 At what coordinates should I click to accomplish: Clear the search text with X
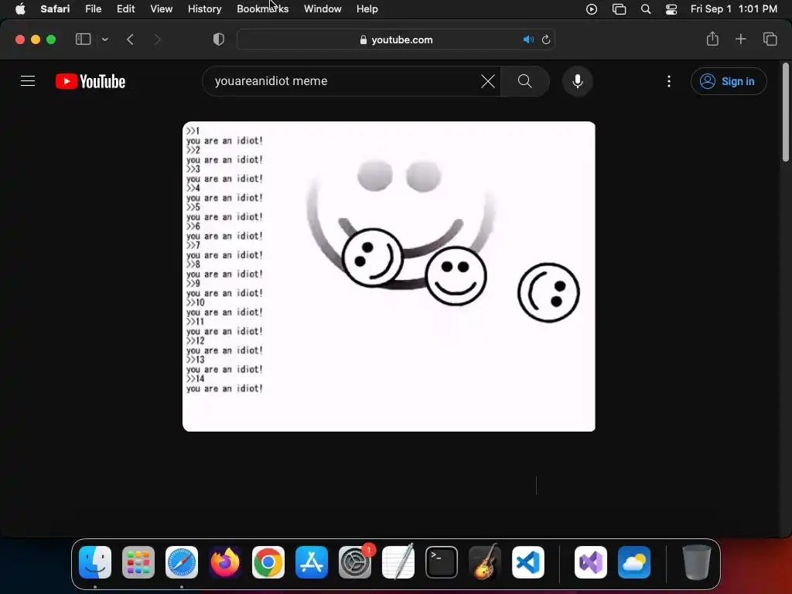[488, 80]
